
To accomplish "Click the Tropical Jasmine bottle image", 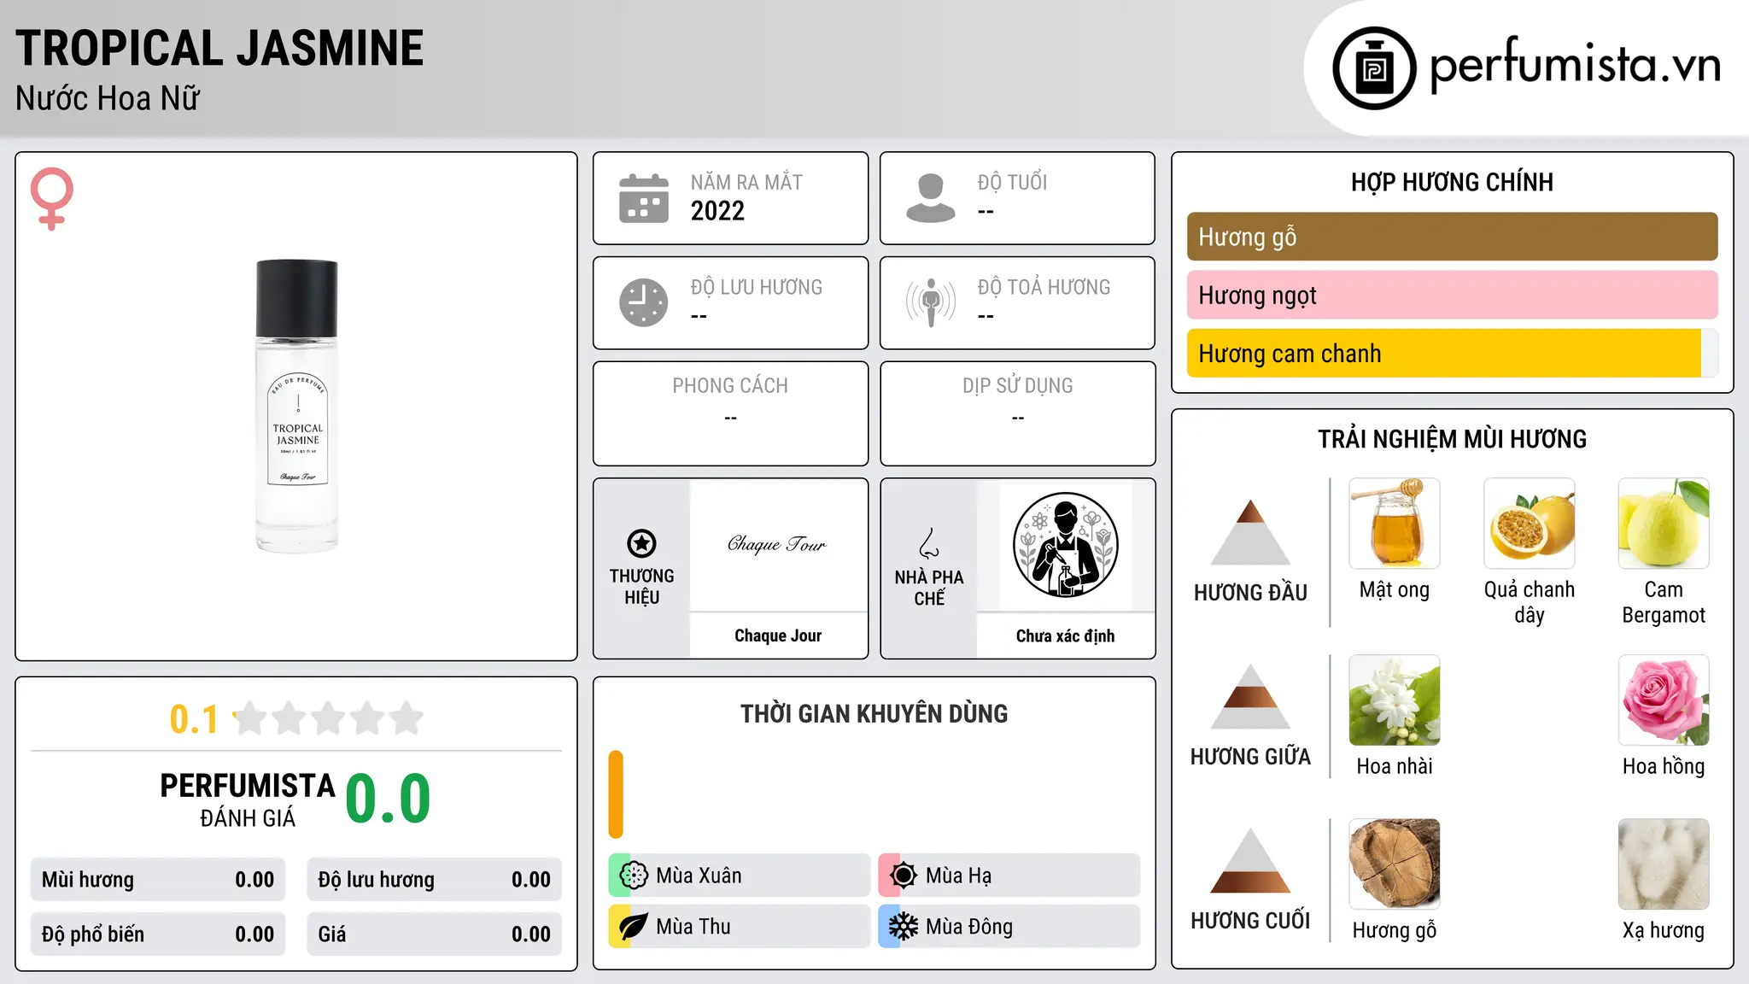I will [x=297, y=406].
